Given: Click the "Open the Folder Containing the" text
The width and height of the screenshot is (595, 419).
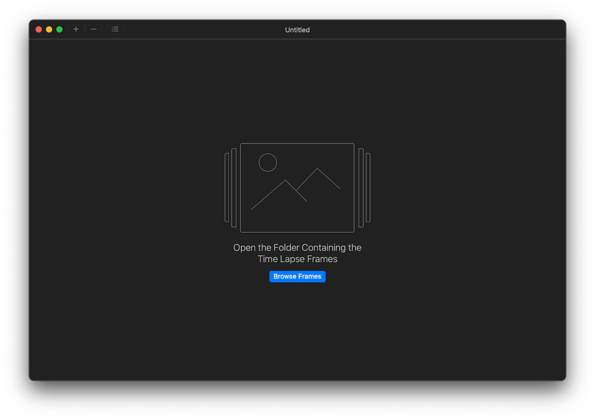Looking at the screenshot, I should (297, 248).
